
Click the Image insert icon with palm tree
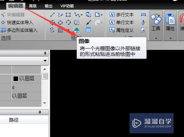pyautogui.click(x=77, y=30)
